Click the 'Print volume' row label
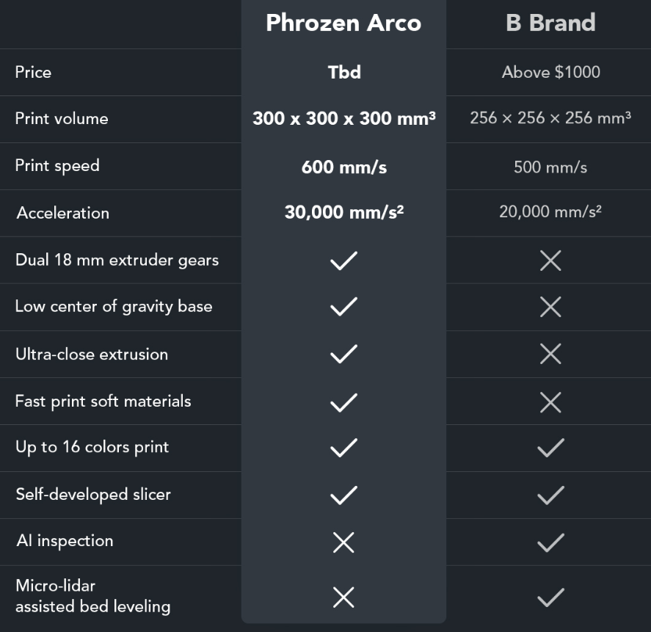Image resolution: width=651 pixels, height=632 pixels. pyautogui.click(x=62, y=119)
